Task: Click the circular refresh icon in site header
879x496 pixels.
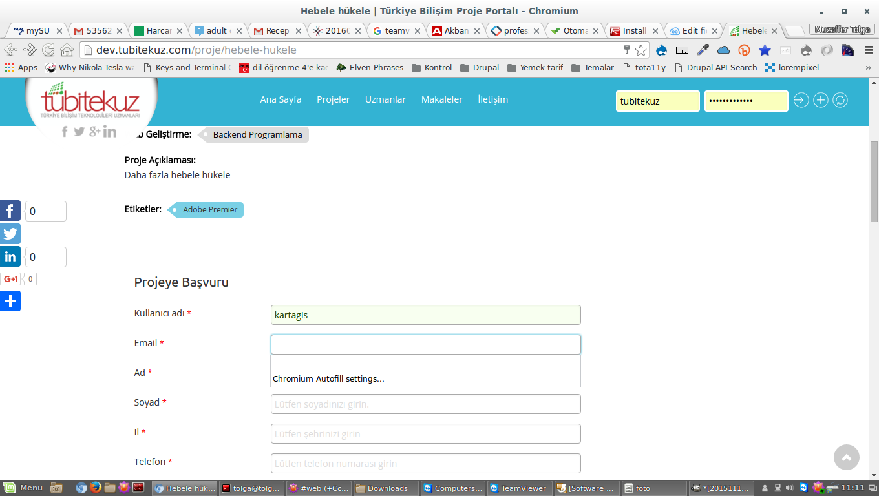Action: pyautogui.click(x=840, y=100)
